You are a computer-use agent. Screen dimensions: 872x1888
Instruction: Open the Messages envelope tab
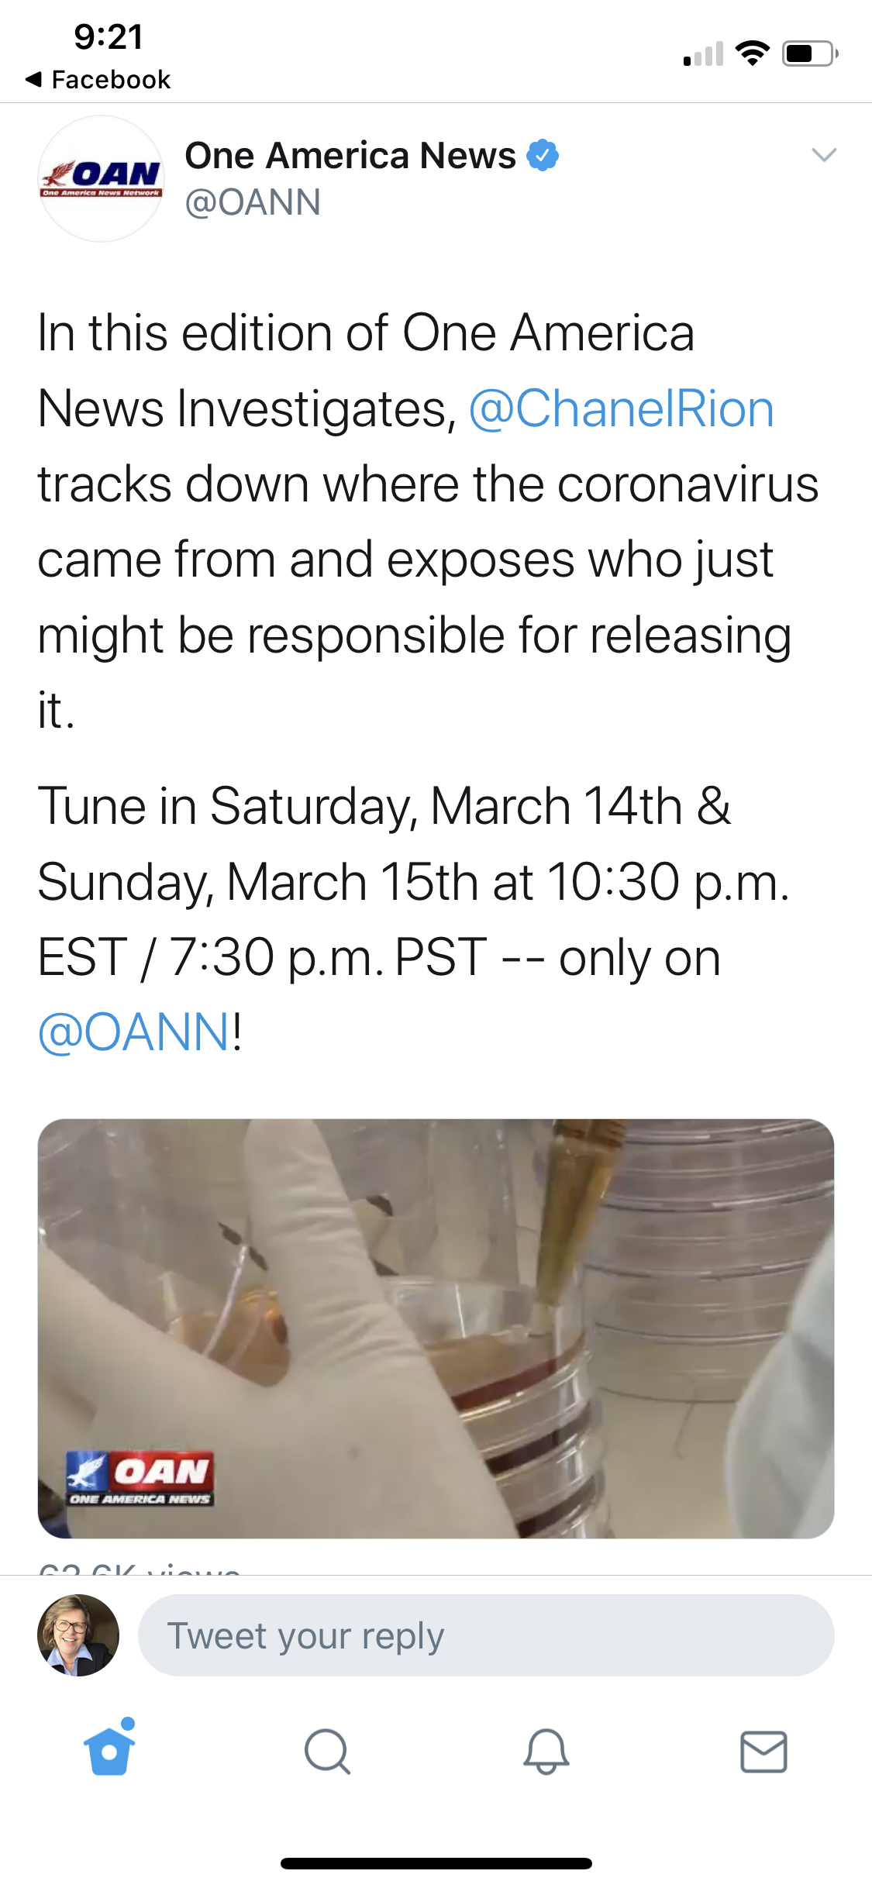(763, 1752)
